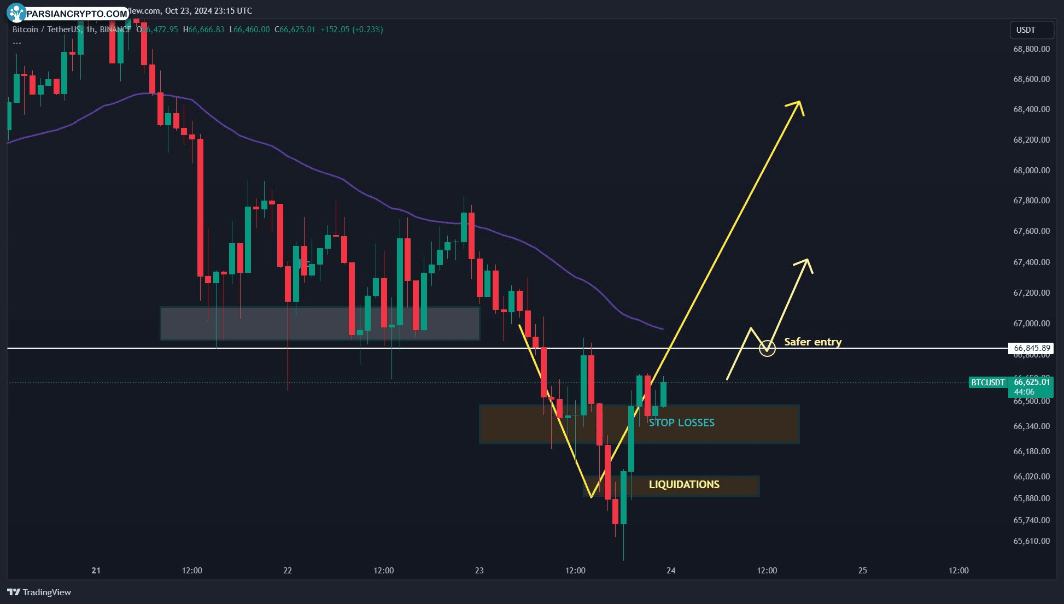Toggle the safer entry circle marker
Image resolution: width=1064 pixels, height=604 pixels.
pyautogui.click(x=767, y=348)
